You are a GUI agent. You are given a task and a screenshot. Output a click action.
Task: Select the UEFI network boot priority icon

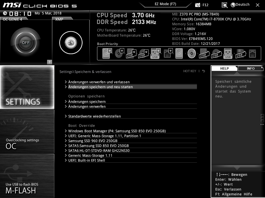tap(168, 53)
